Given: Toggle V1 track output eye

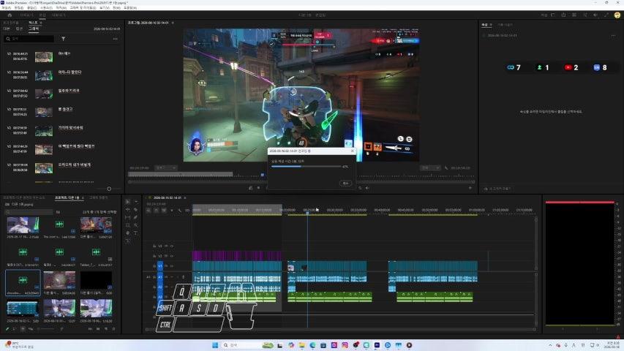Looking at the screenshot, I should point(172,266).
